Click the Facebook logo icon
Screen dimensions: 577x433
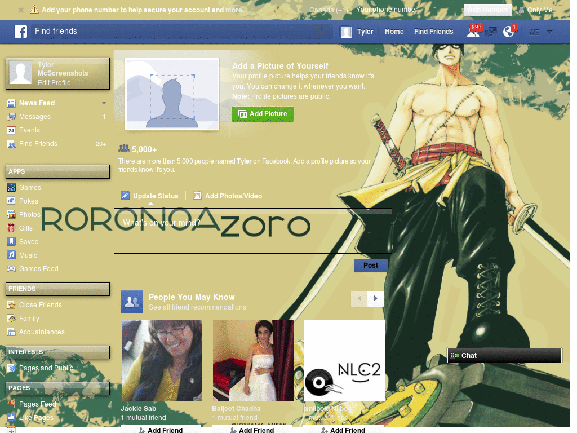point(21,32)
